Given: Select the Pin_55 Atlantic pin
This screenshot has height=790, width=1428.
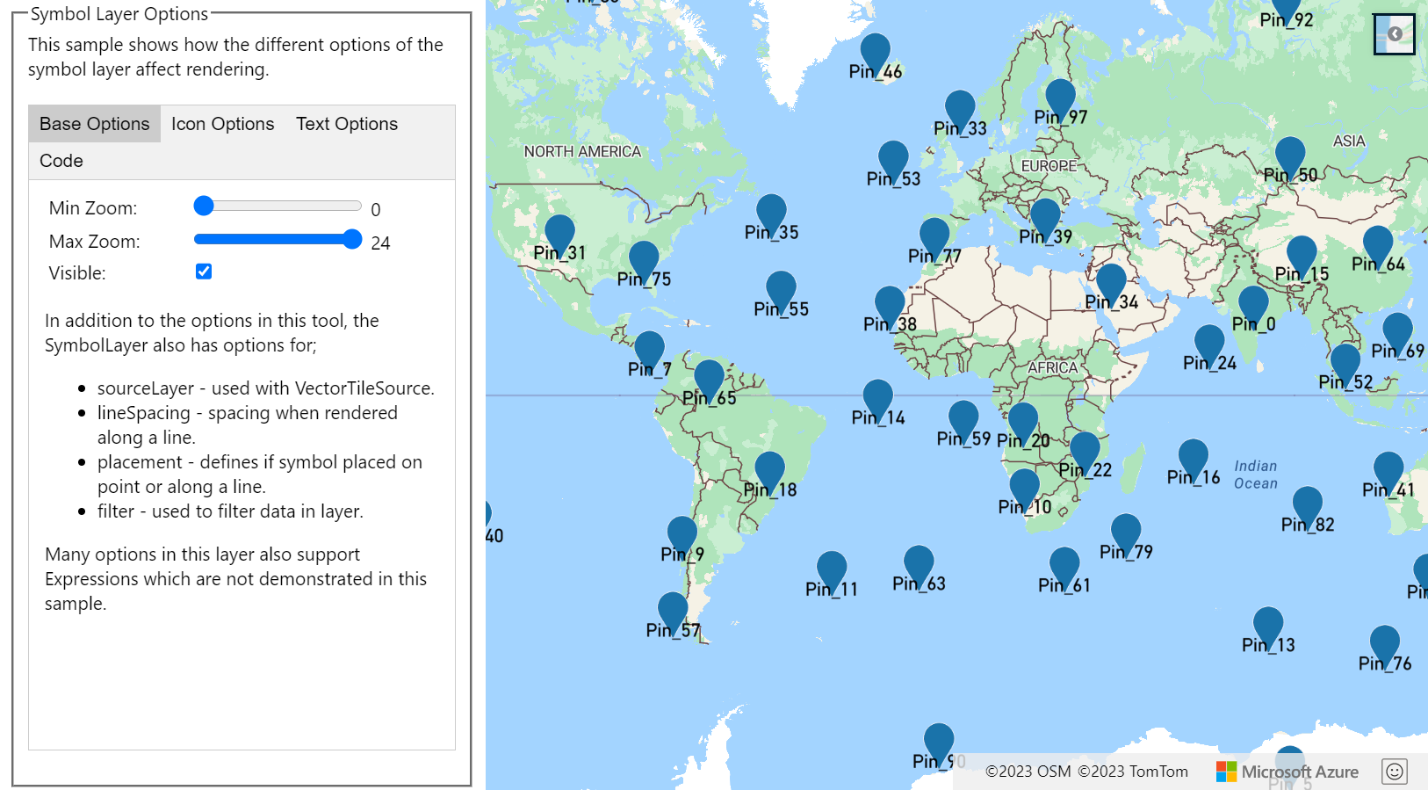Looking at the screenshot, I should tap(781, 290).
